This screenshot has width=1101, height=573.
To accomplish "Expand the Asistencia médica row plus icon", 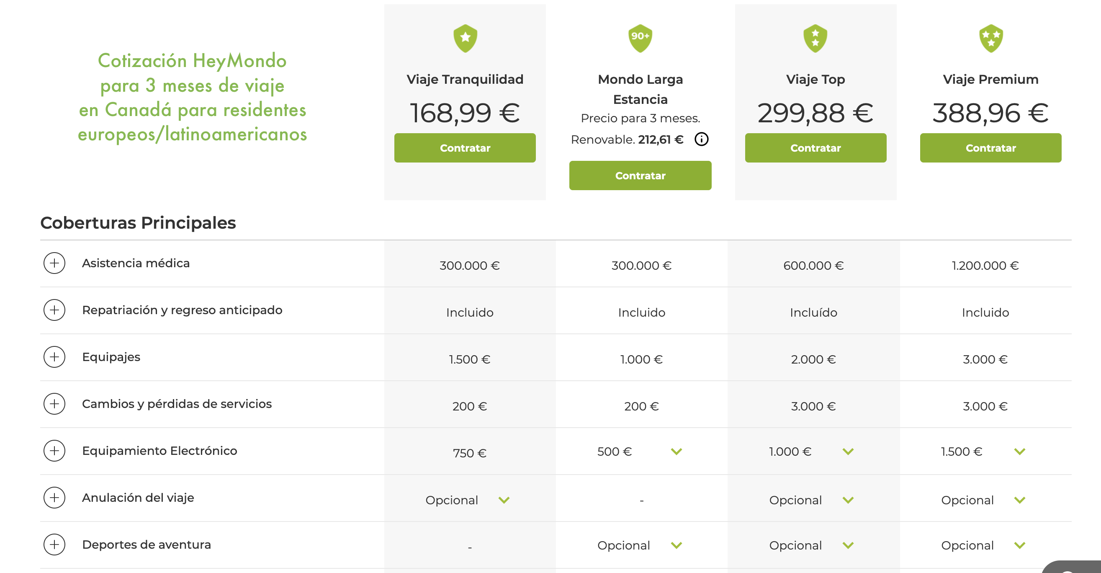I will point(54,263).
